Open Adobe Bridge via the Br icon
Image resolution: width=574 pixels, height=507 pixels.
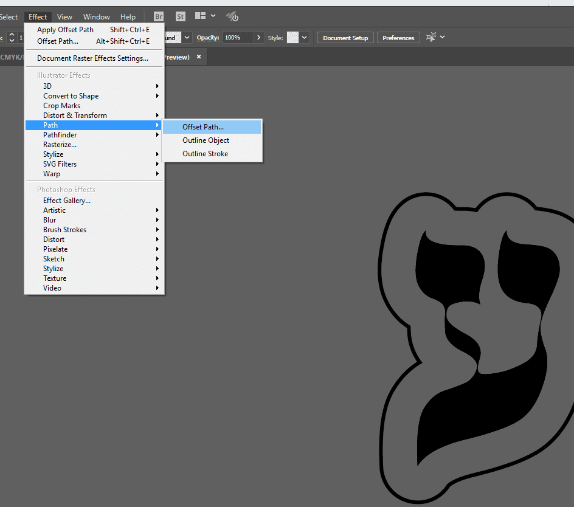(159, 17)
